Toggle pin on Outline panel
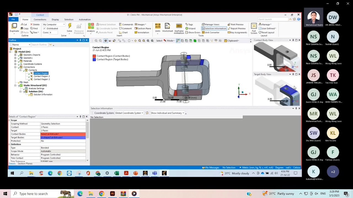 80,40
